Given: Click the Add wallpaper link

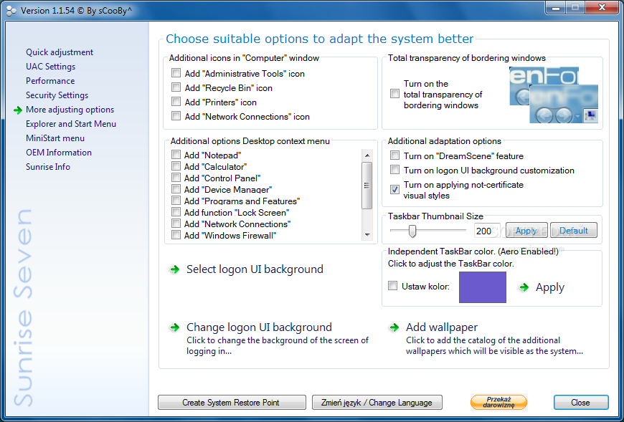Looking at the screenshot, I should coord(442,327).
